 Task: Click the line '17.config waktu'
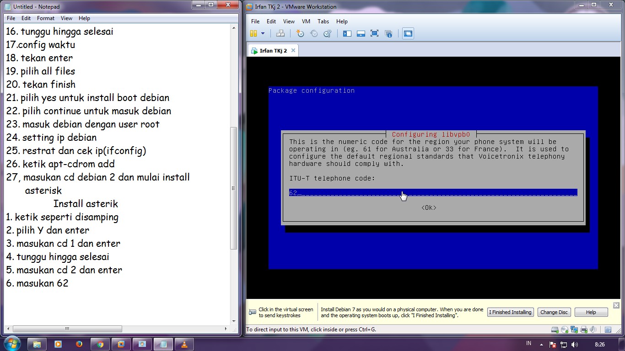point(40,45)
